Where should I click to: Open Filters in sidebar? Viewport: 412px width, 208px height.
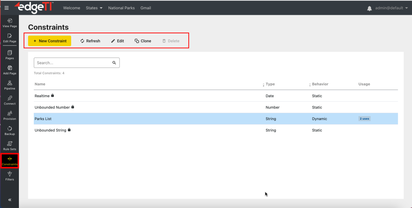(10, 176)
